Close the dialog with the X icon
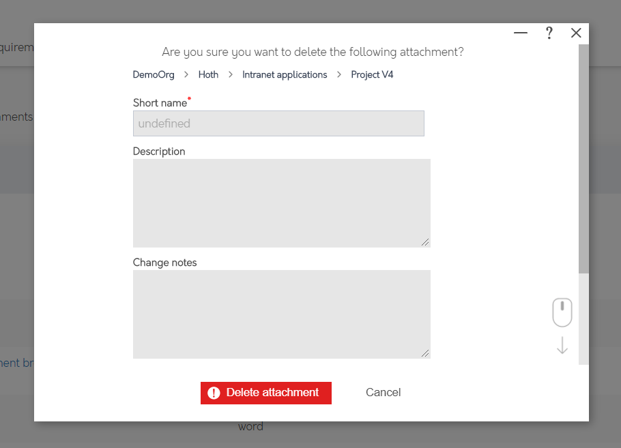The width and height of the screenshot is (621, 448). coord(576,33)
